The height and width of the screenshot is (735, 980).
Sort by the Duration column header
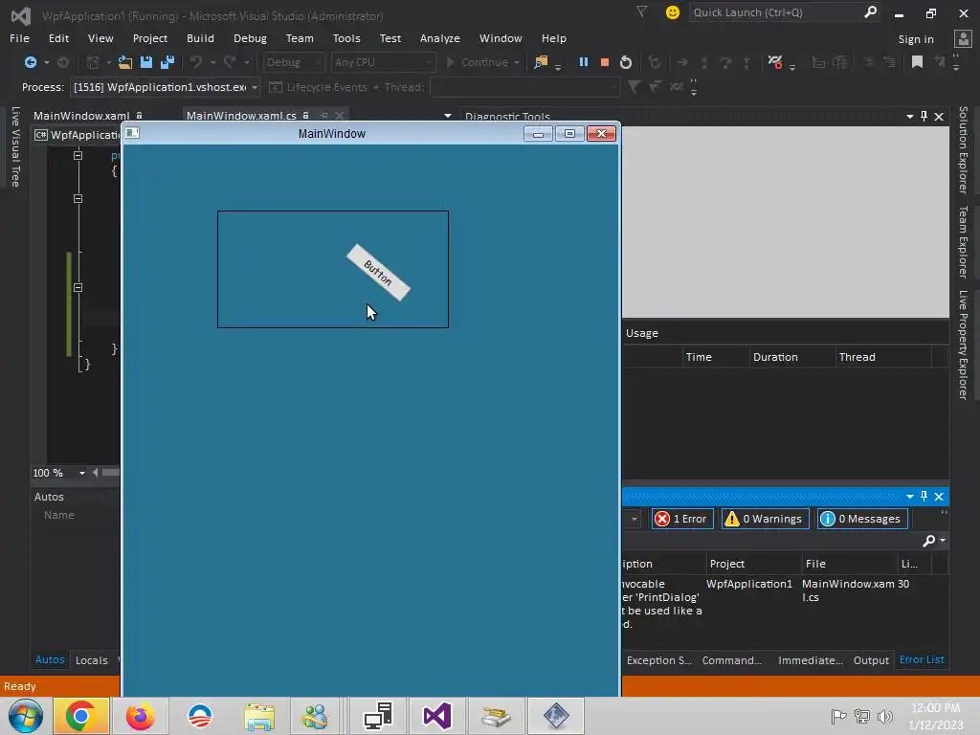tap(792, 357)
